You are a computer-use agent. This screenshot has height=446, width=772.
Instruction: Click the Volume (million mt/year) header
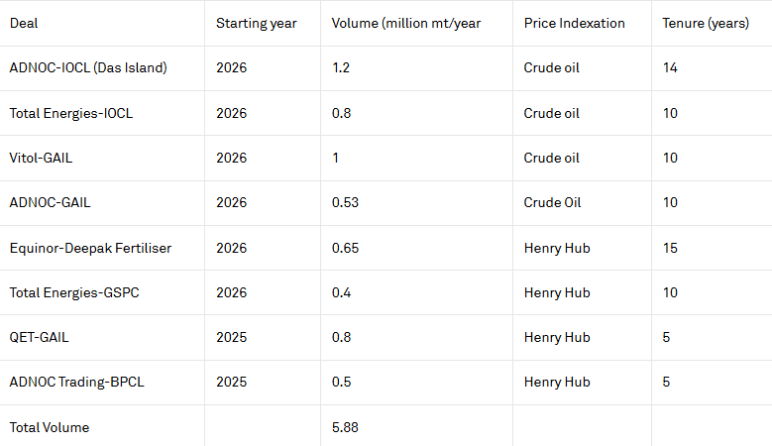(406, 23)
